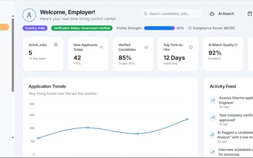Click the sidebar scrollbar up arrow

click(13, 16)
